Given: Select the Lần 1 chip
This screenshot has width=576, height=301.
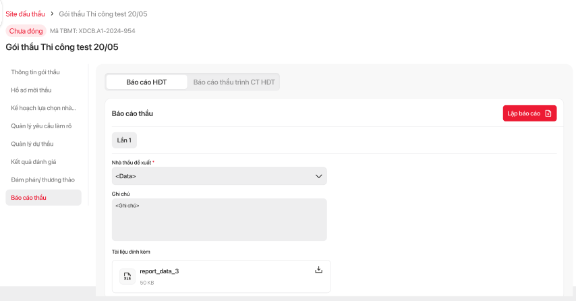Looking at the screenshot, I should point(124,140).
